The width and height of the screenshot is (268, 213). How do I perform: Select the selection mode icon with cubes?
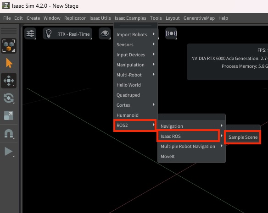(x=9, y=46)
